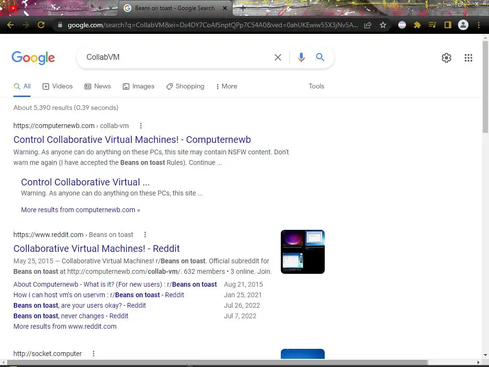This screenshot has height=367, width=489.
Task: Open How i can host vm's on uservm
Action: [x=98, y=295]
